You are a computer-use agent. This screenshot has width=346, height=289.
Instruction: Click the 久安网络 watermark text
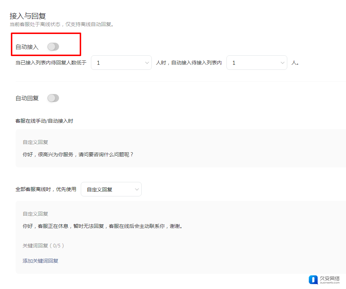pos(330,279)
